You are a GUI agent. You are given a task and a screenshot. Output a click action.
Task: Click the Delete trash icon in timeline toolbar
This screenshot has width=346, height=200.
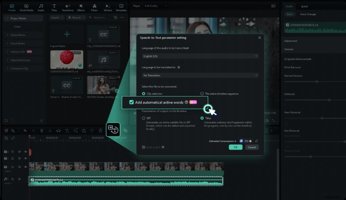[x=42, y=131]
